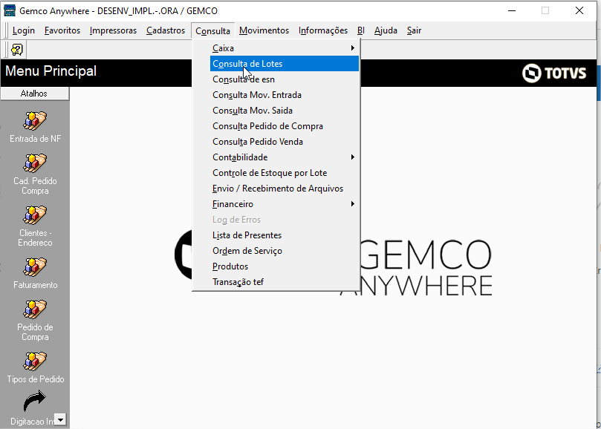Open Lista de Presentes entry
This screenshot has height=429, width=601.
[285, 235]
